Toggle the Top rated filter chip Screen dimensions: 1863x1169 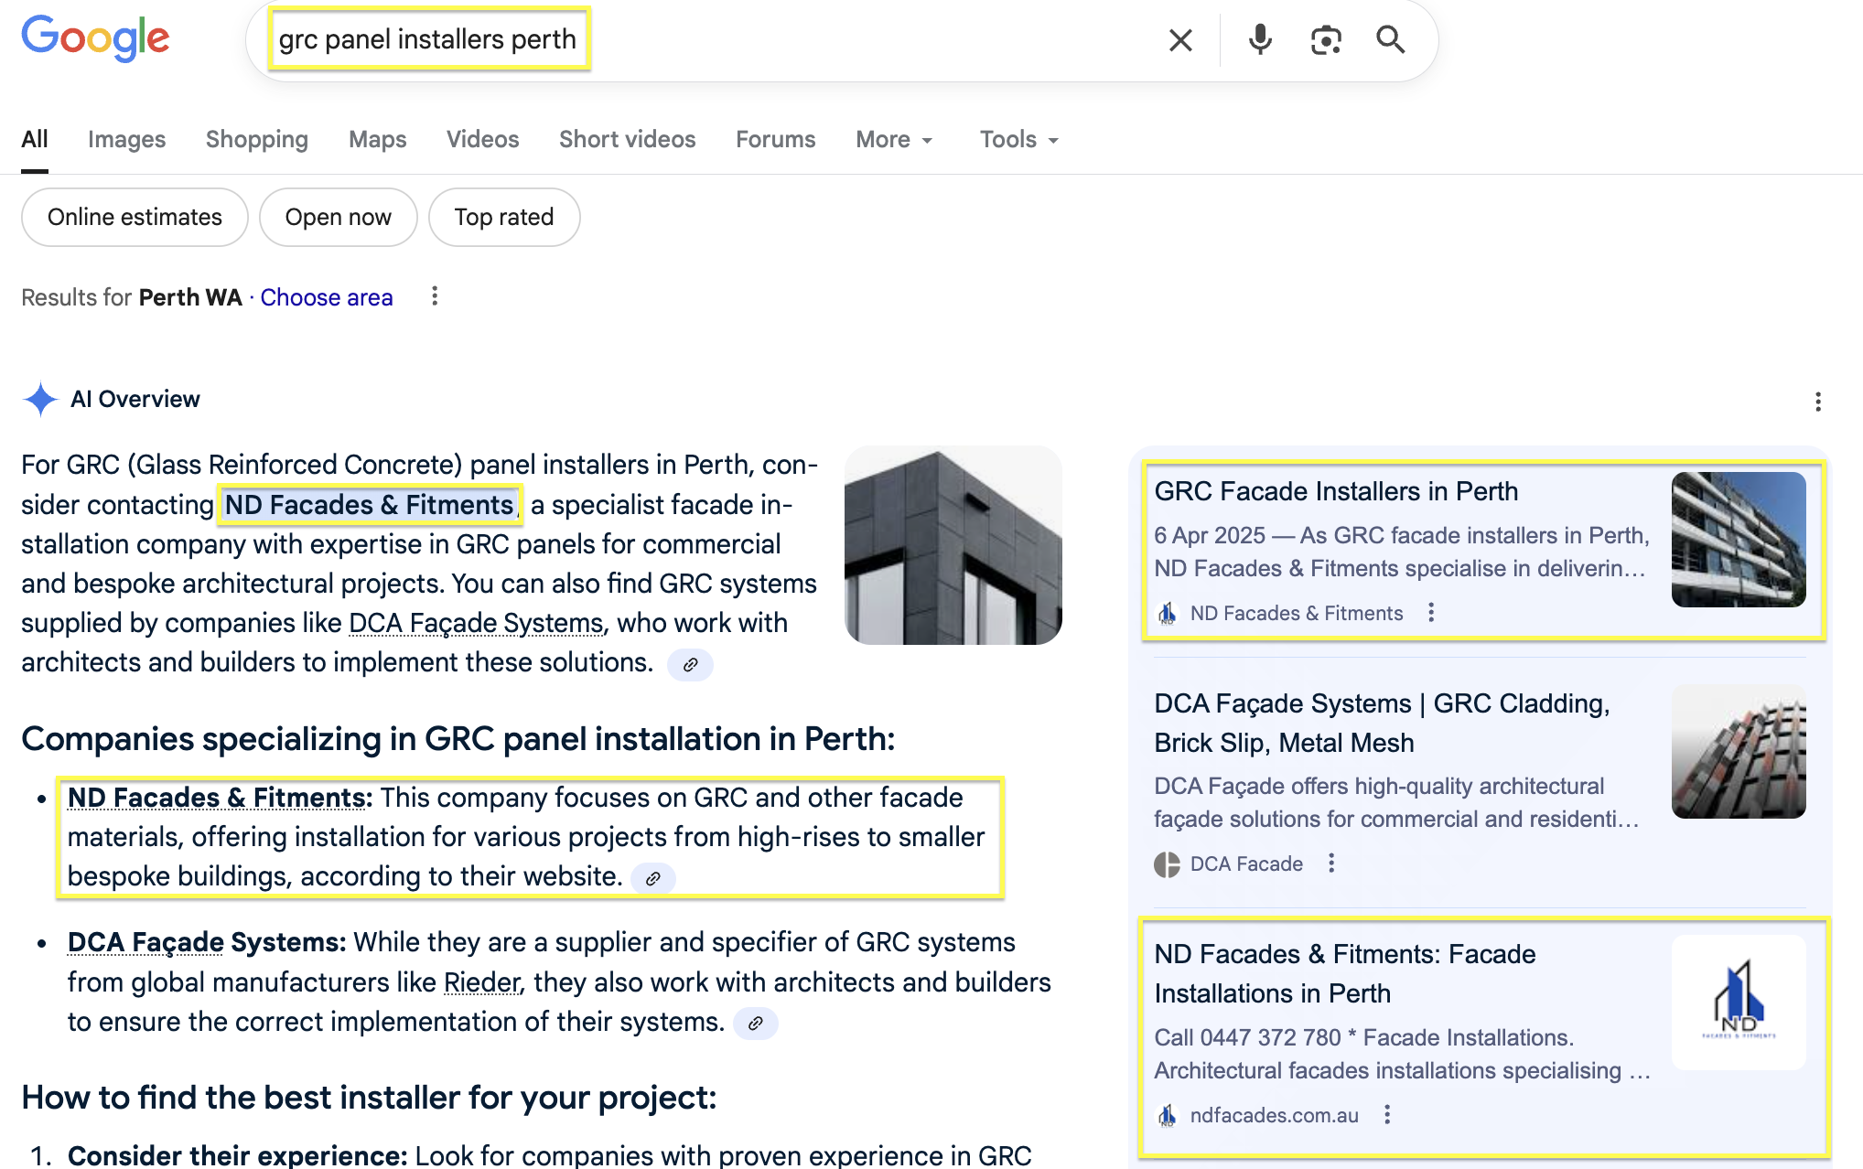503,218
